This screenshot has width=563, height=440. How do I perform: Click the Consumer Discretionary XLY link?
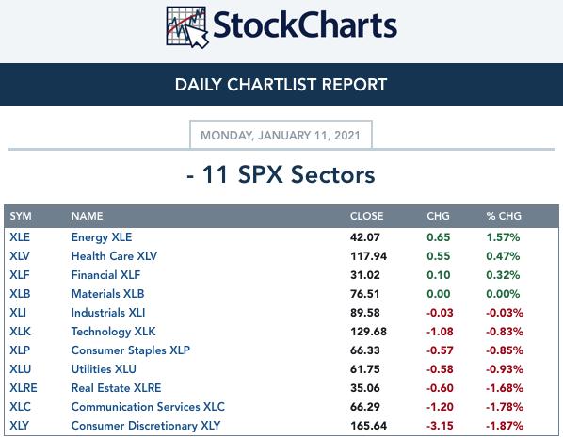(146, 426)
